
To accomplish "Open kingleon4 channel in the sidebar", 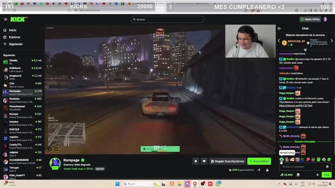I will [22, 77].
